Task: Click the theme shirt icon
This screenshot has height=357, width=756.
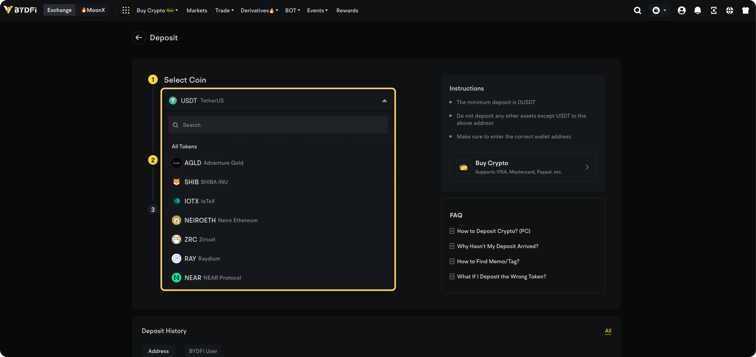Action: (x=745, y=10)
